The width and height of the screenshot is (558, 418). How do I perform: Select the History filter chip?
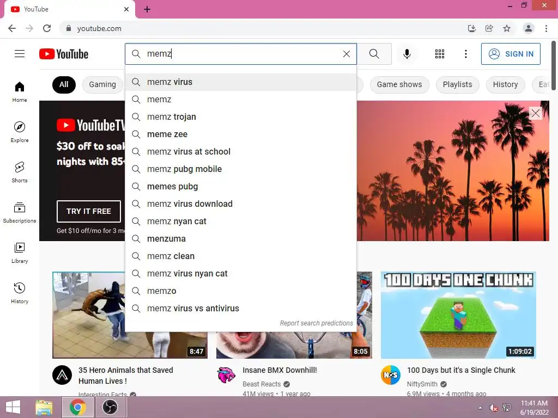pos(505,84)
